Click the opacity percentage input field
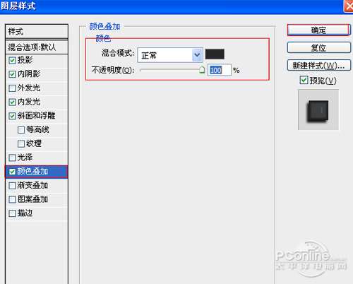Screen dimensions: 353x284 point(220,70)
